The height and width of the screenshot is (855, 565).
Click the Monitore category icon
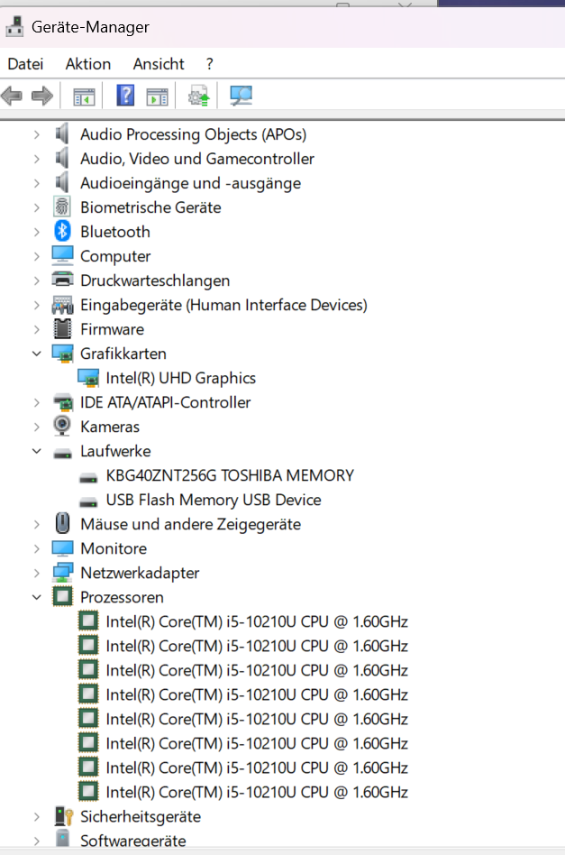coord(62,548)
